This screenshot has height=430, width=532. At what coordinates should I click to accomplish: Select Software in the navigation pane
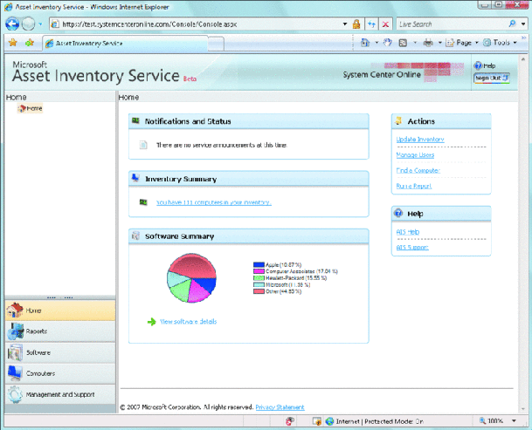[60, 352]
